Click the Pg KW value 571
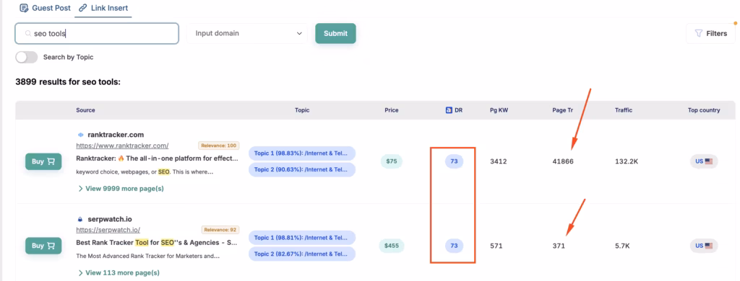Screen dimensions: 740x281 496,246
